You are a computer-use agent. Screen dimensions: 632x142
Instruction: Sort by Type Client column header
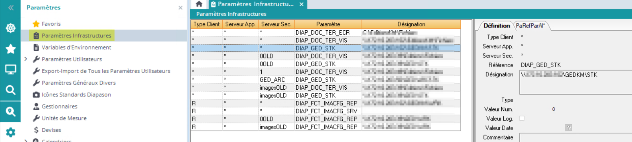point(207,24)
